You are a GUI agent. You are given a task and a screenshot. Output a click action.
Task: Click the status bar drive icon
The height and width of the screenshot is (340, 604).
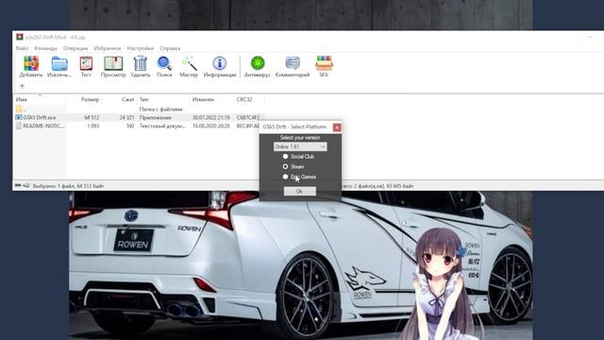coord(25,186)
